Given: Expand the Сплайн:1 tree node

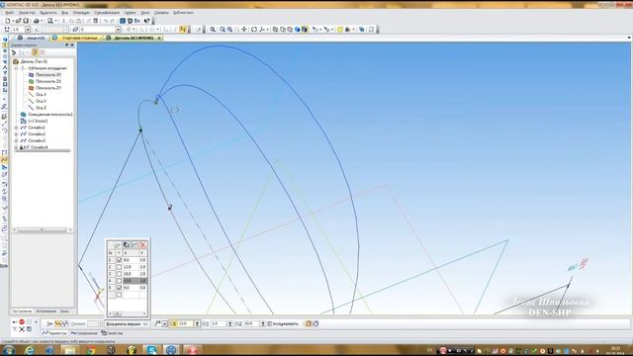Looking at the screenshot, I should [17, 128].
